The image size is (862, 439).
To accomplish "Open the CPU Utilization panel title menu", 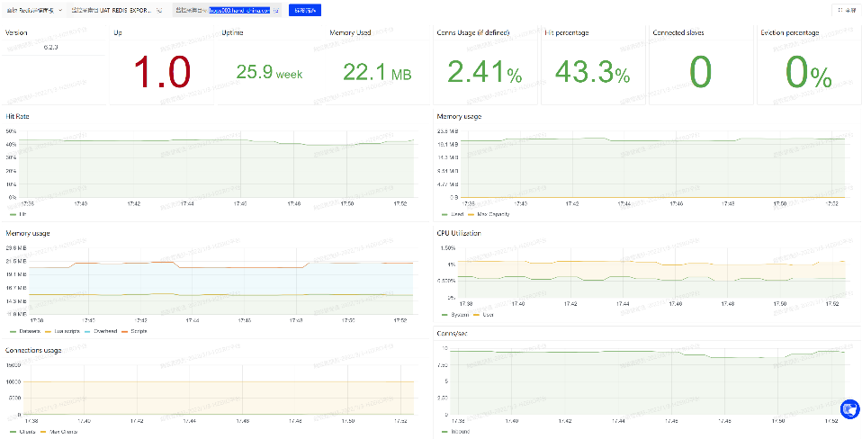I will 459,233.
